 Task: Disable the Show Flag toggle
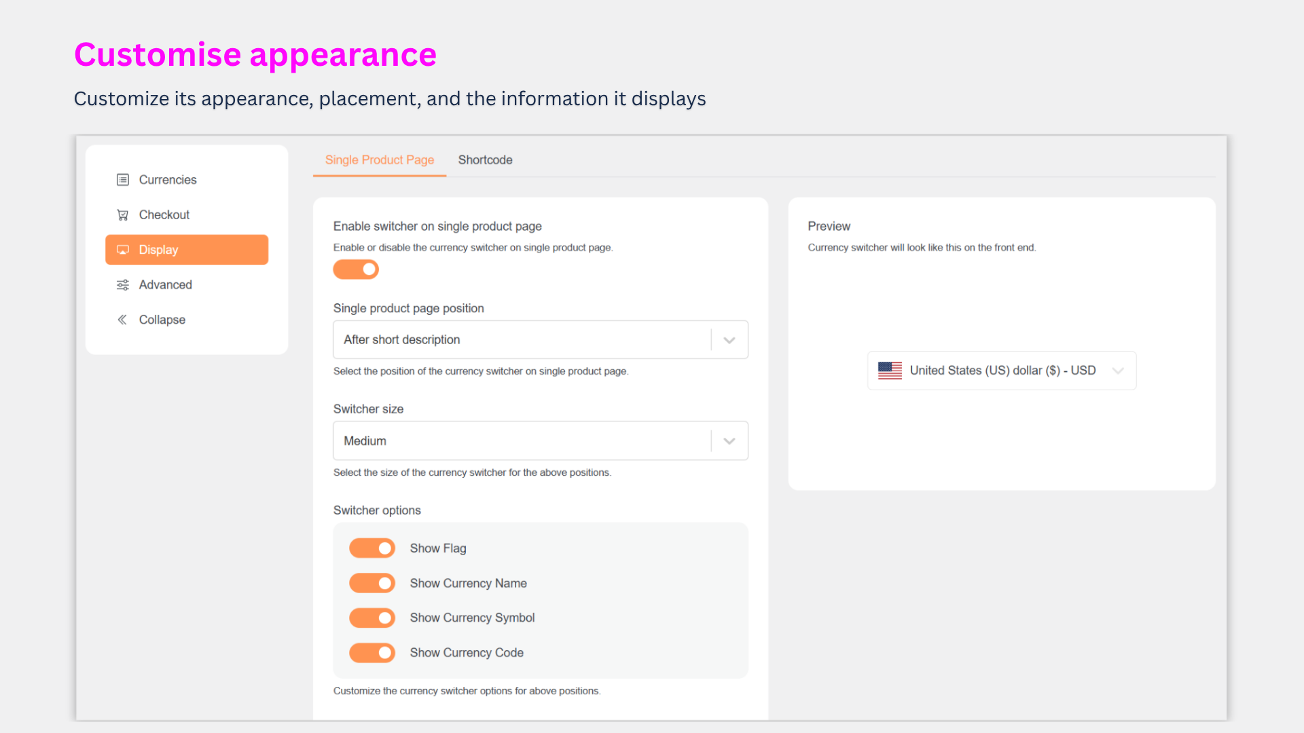click(372, 548)
